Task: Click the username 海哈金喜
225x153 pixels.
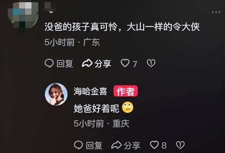Action: 90,92
